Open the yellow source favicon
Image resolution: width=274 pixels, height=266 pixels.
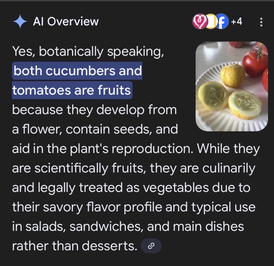(211, 22)
